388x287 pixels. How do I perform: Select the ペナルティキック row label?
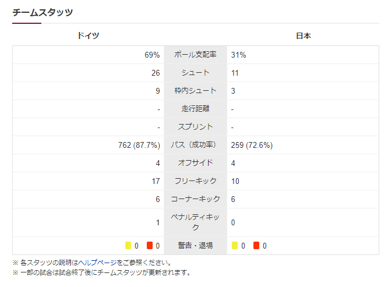[x=195, y=222]
